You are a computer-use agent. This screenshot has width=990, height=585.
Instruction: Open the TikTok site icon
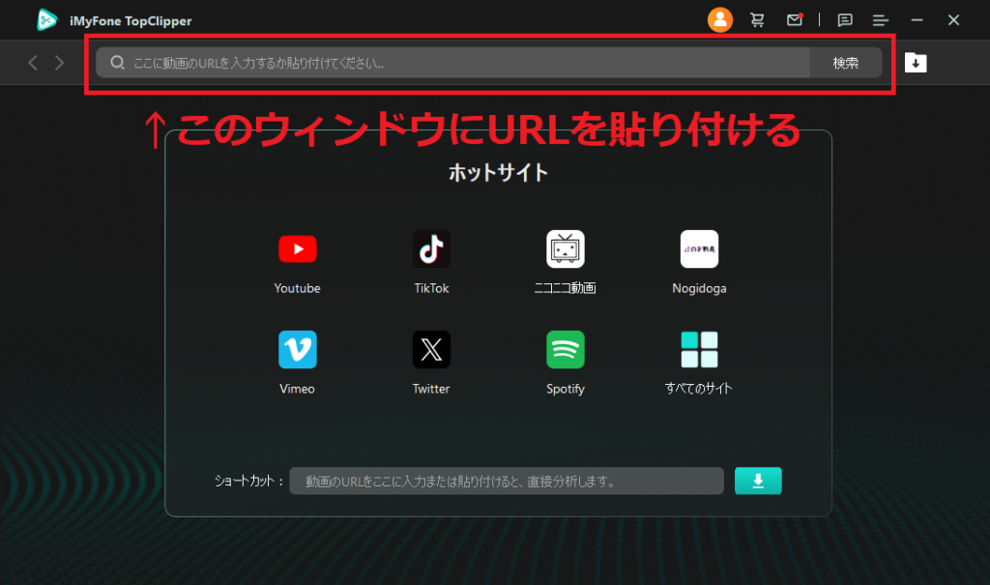coord(431,249)
